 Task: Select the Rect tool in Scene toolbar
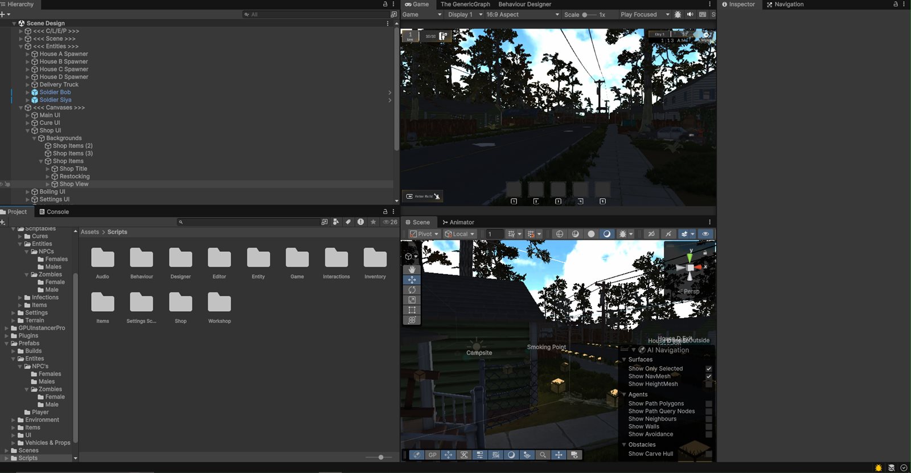click(x=412, y=310)
